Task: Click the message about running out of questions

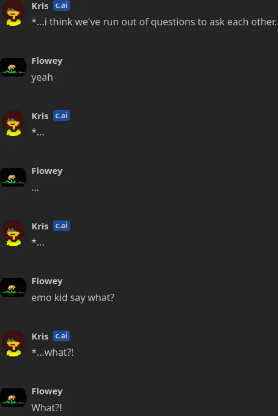Action: pos(154,22)
